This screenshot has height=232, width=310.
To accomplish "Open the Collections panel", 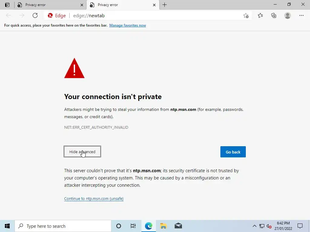I will (274, 15).
